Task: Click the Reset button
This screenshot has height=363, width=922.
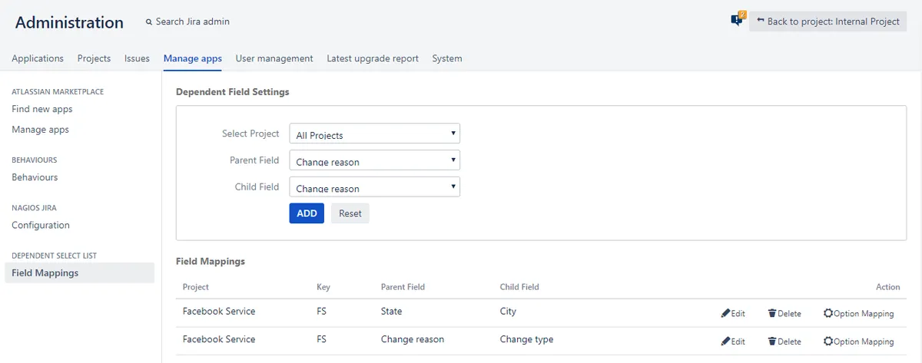Action: (x=350, y=213)
